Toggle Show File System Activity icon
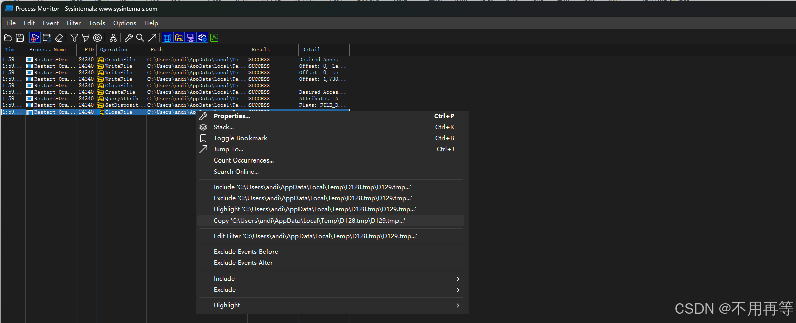796x323 pixels. point(179,38)
